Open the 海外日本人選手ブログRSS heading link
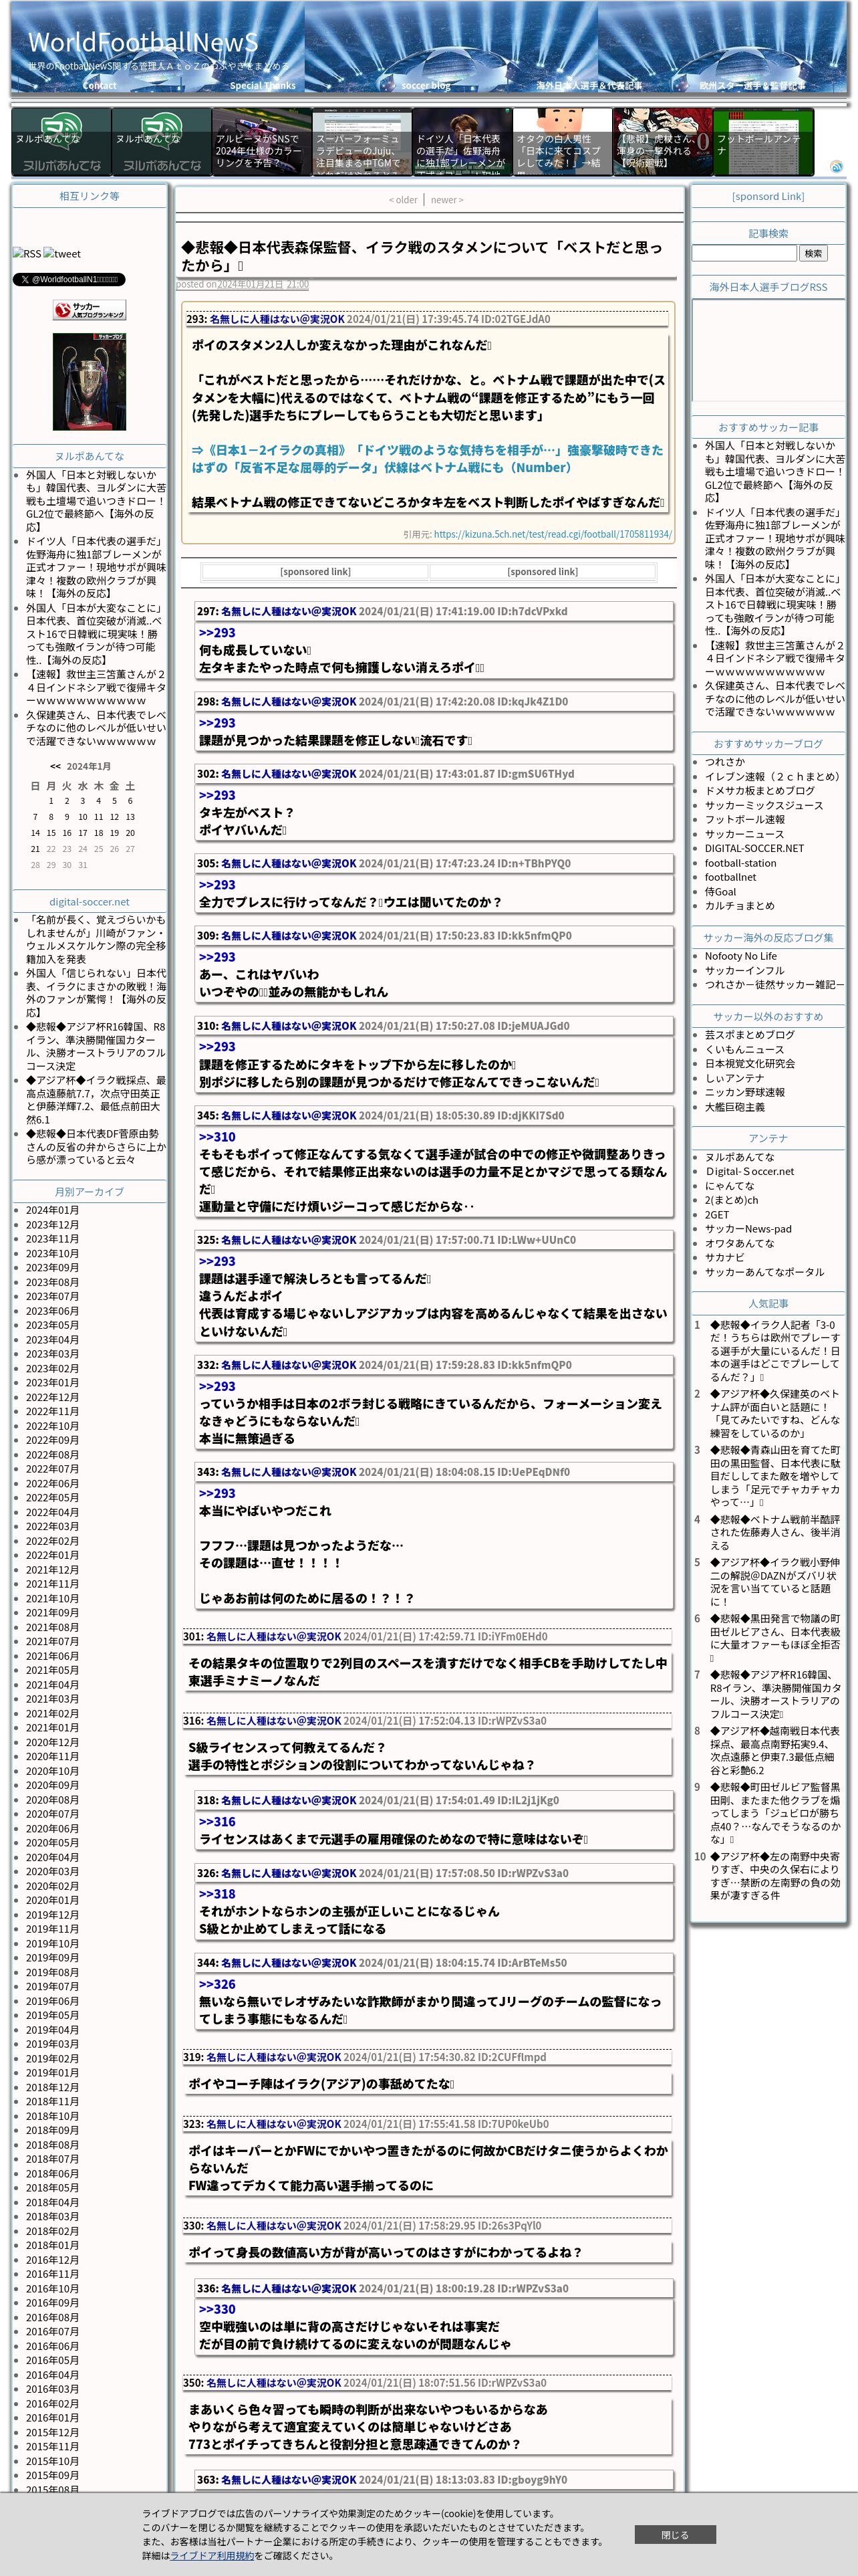The width and height of the screenshot is (858, 2576). coord(768,287)
